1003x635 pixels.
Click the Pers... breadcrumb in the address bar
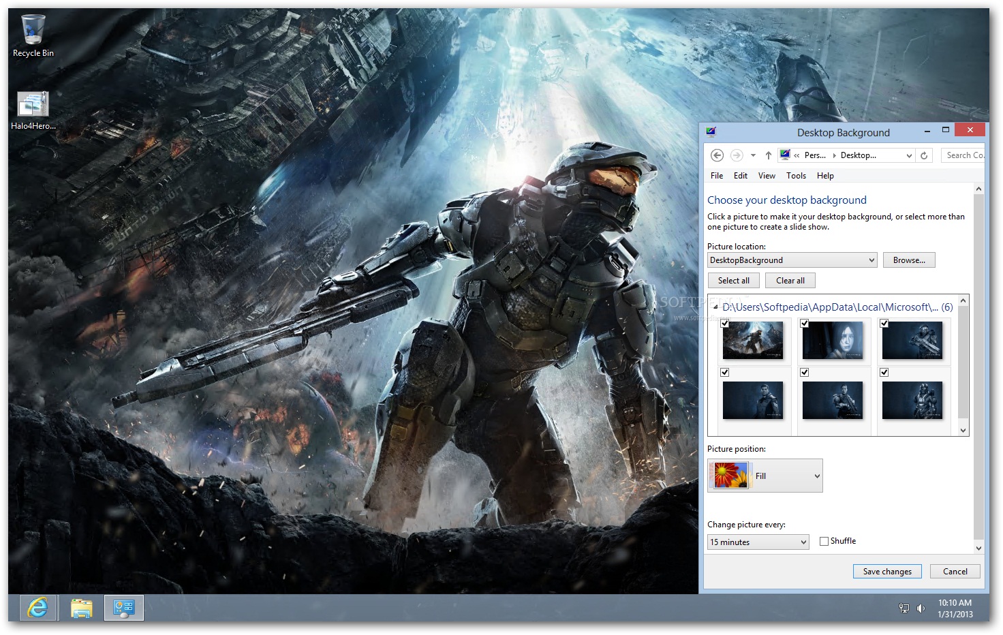(815, 155)
